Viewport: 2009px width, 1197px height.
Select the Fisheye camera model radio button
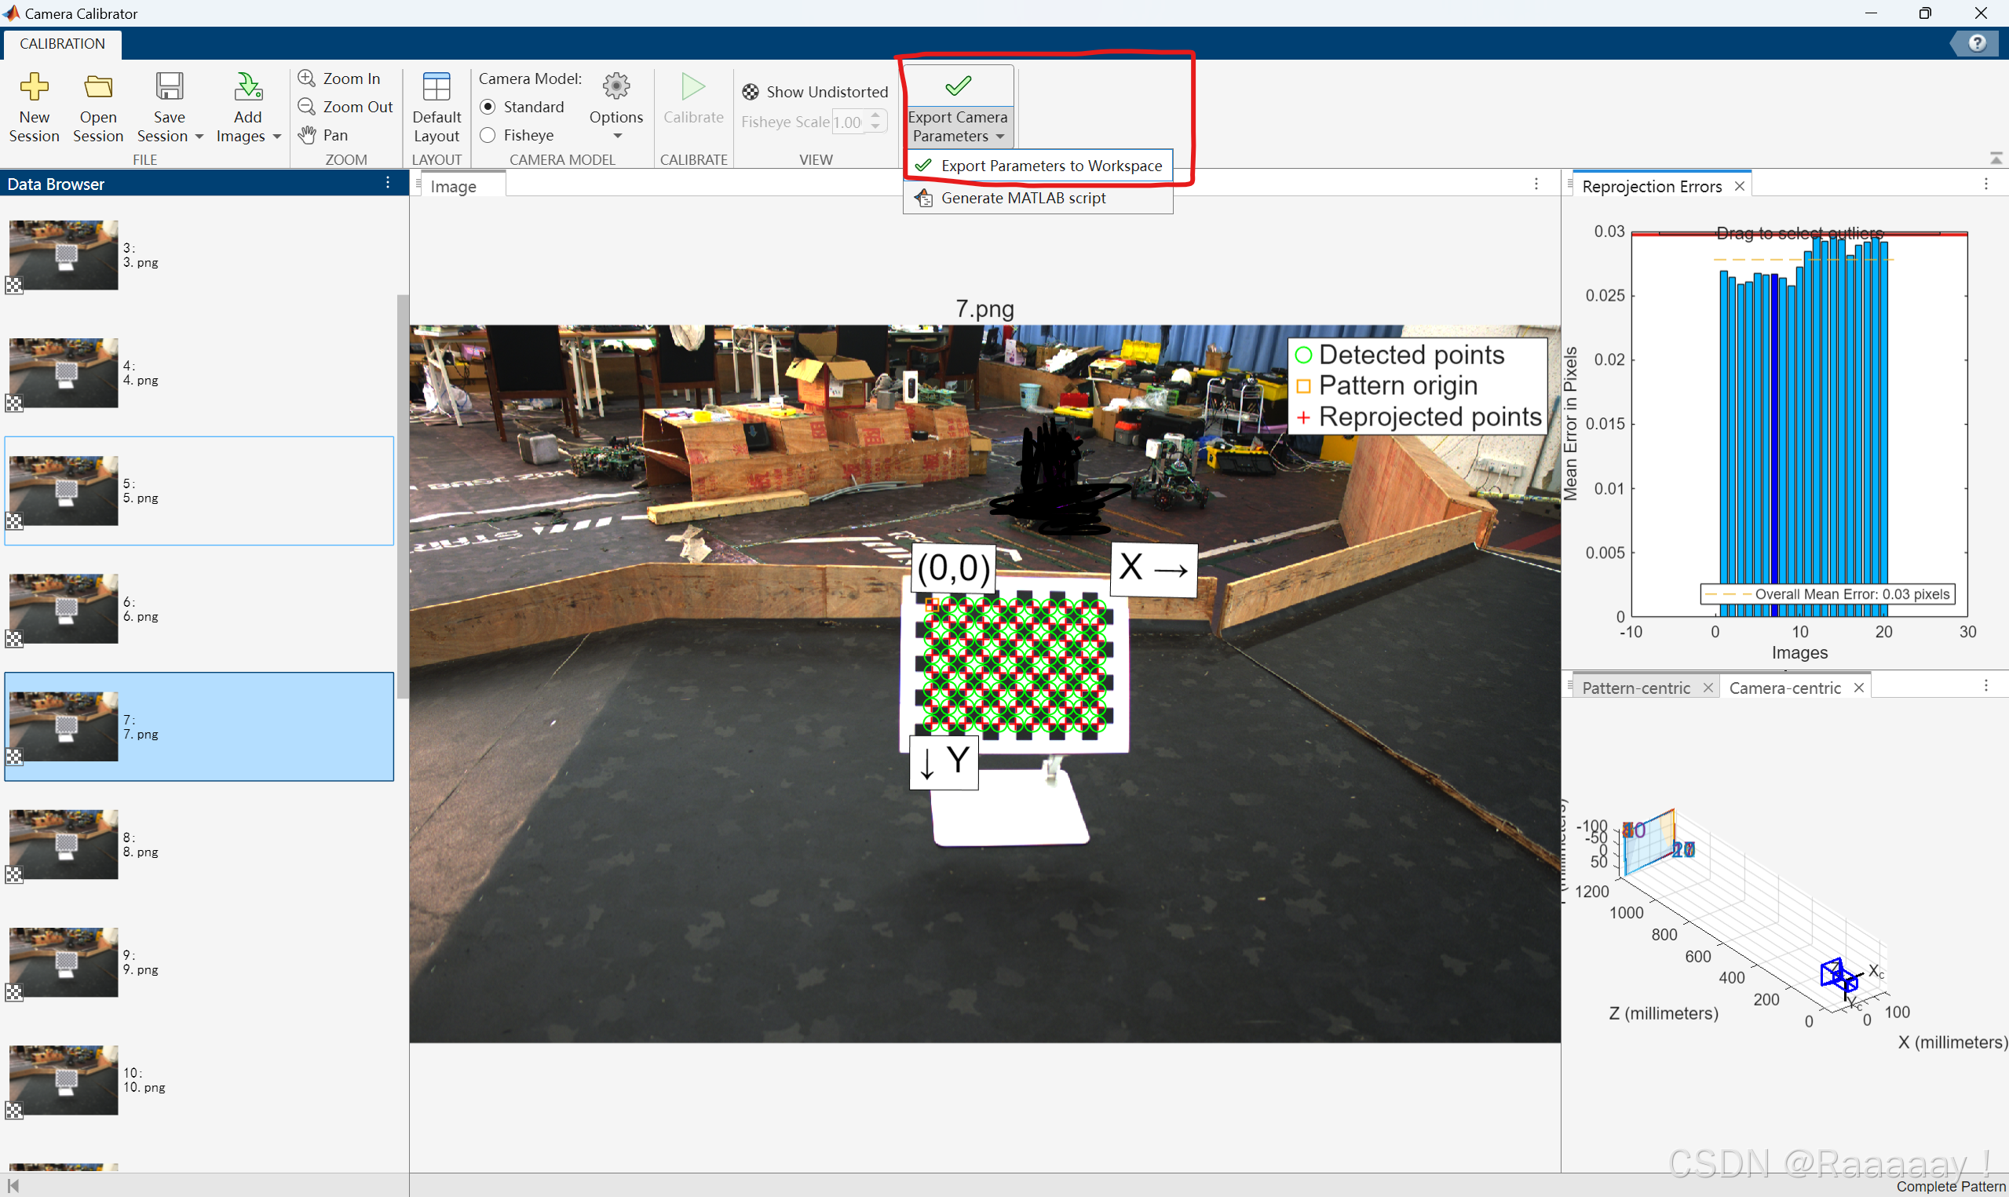(x=488, y=135)
